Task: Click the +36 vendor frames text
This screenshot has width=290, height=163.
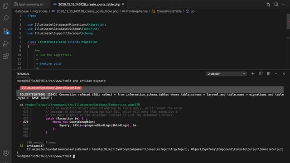Action: 41,143
